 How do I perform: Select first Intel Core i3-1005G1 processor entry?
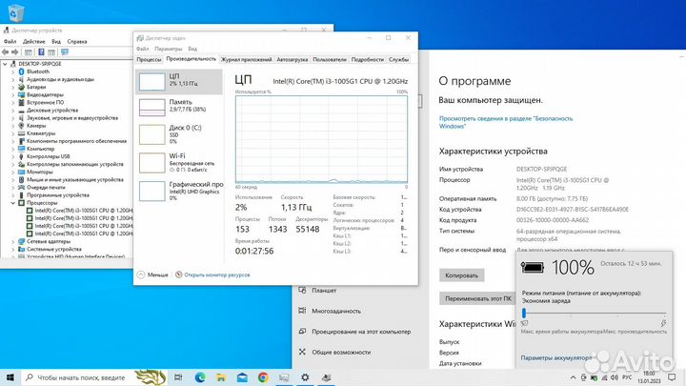80,211
